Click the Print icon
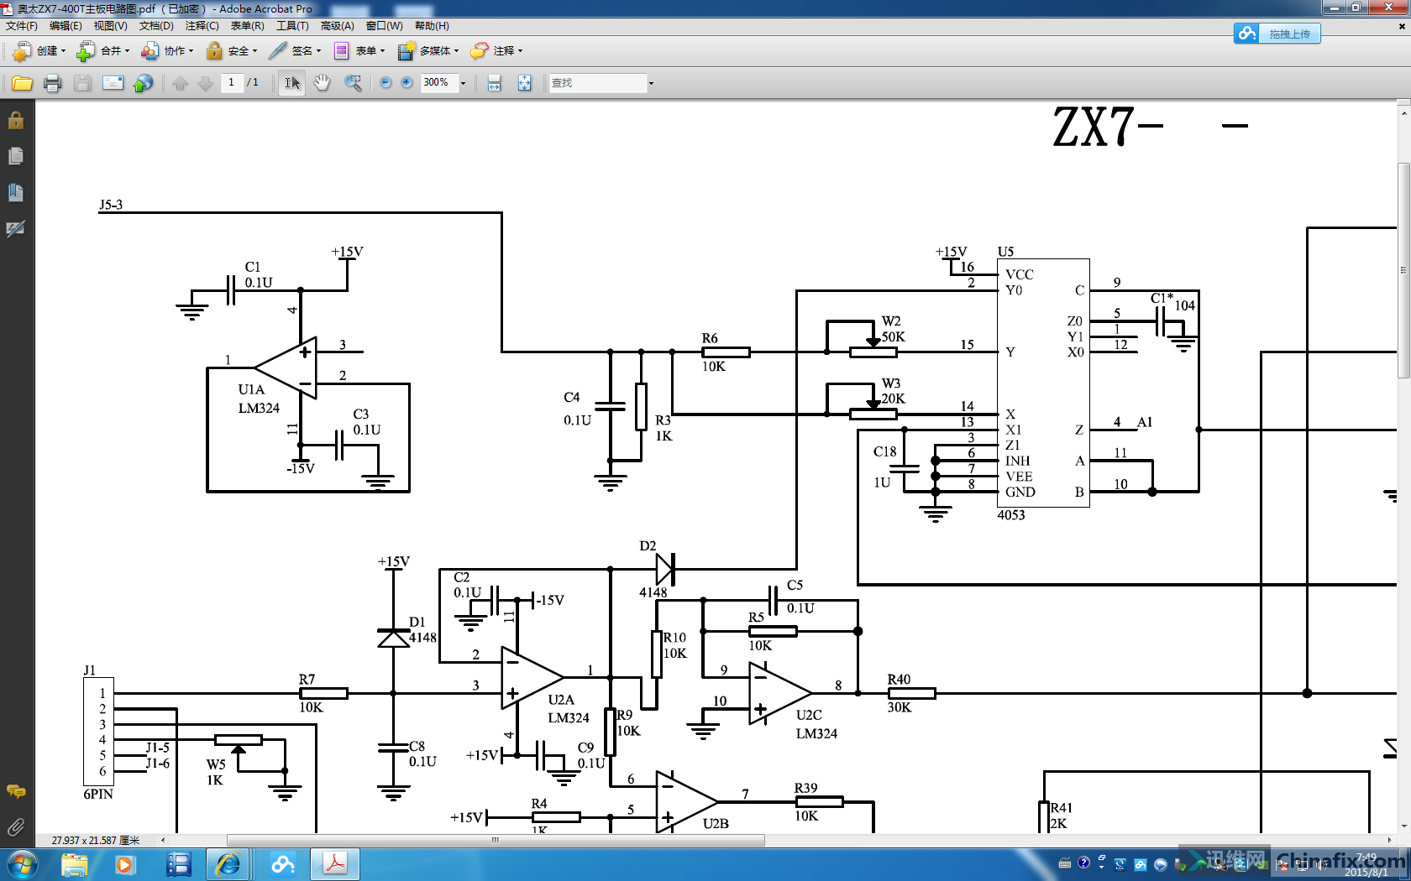 pos(52,83)
